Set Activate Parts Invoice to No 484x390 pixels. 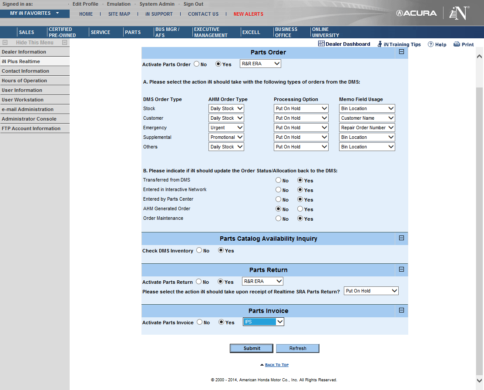(200, 322)
